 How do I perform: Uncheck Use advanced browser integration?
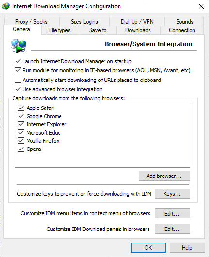[18, 89]
